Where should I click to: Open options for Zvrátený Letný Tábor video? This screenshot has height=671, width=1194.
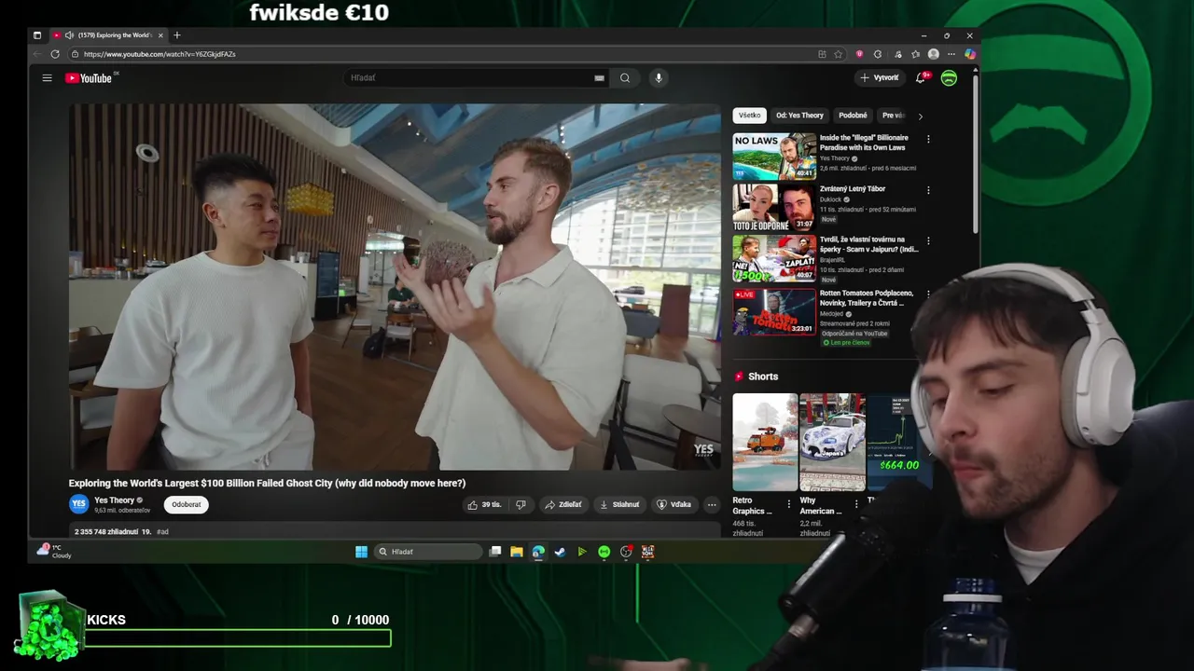point(928,190)
